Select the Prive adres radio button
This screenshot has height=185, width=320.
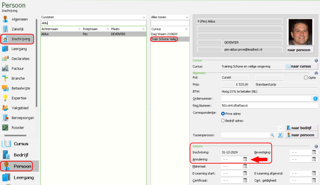[223, 113]
